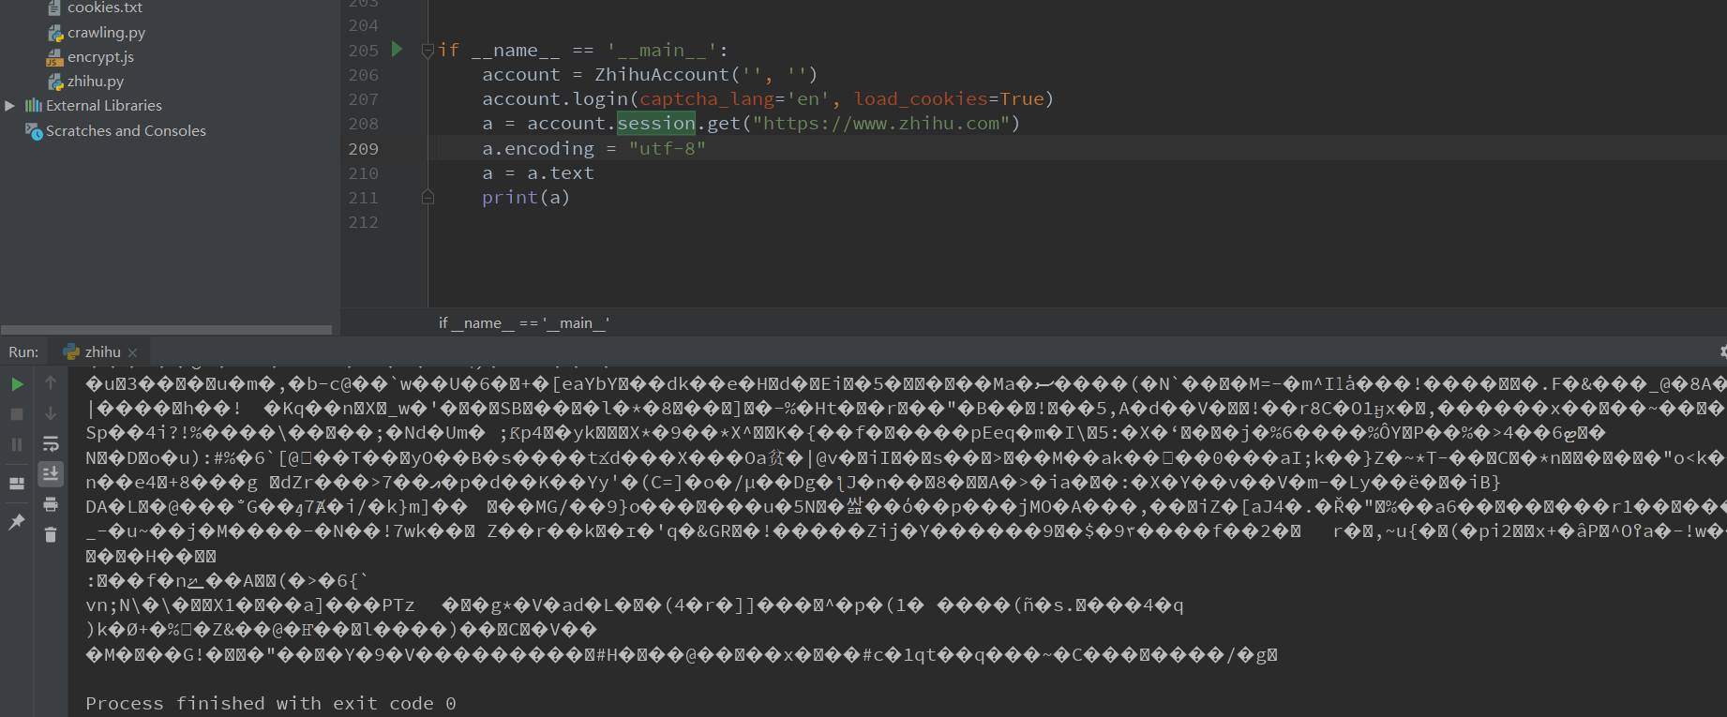Image resolution: width=1727 pixels, height=717 pixels.
Task: Click the fold end marker at line 211
Action: [x=428, y=197]
